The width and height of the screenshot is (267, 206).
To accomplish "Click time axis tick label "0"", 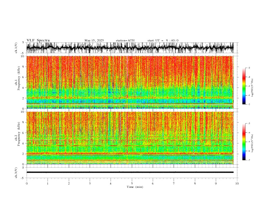I will coord(27,183).
